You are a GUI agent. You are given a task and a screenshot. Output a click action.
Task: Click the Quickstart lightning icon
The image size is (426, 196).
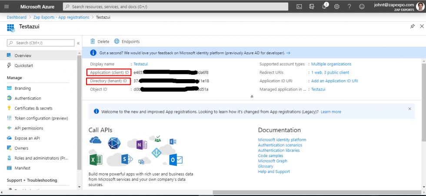(x=9, y=65)
